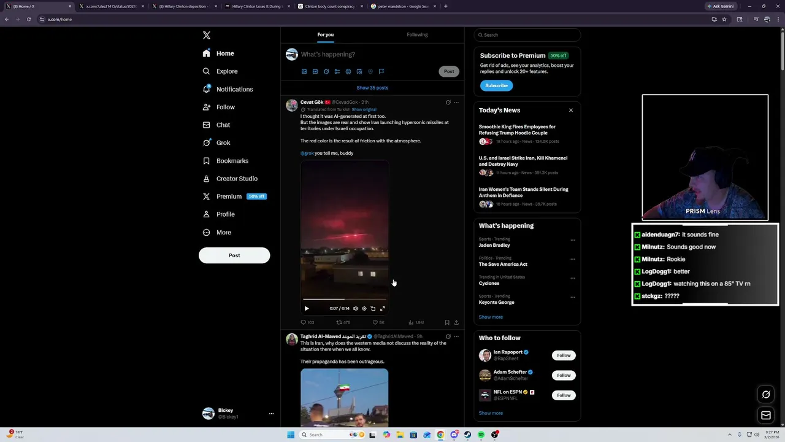Screen dimensions: 785x442
Task: Click Show original translation link
Action: [364, 109]
